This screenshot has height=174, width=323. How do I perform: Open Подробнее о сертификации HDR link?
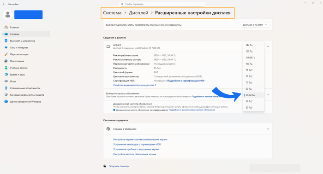(185, 81)
